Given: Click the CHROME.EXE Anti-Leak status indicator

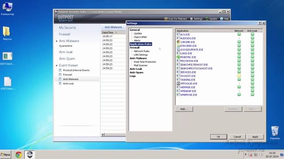Looking at the screenshot, I should (x=252, y=42).
